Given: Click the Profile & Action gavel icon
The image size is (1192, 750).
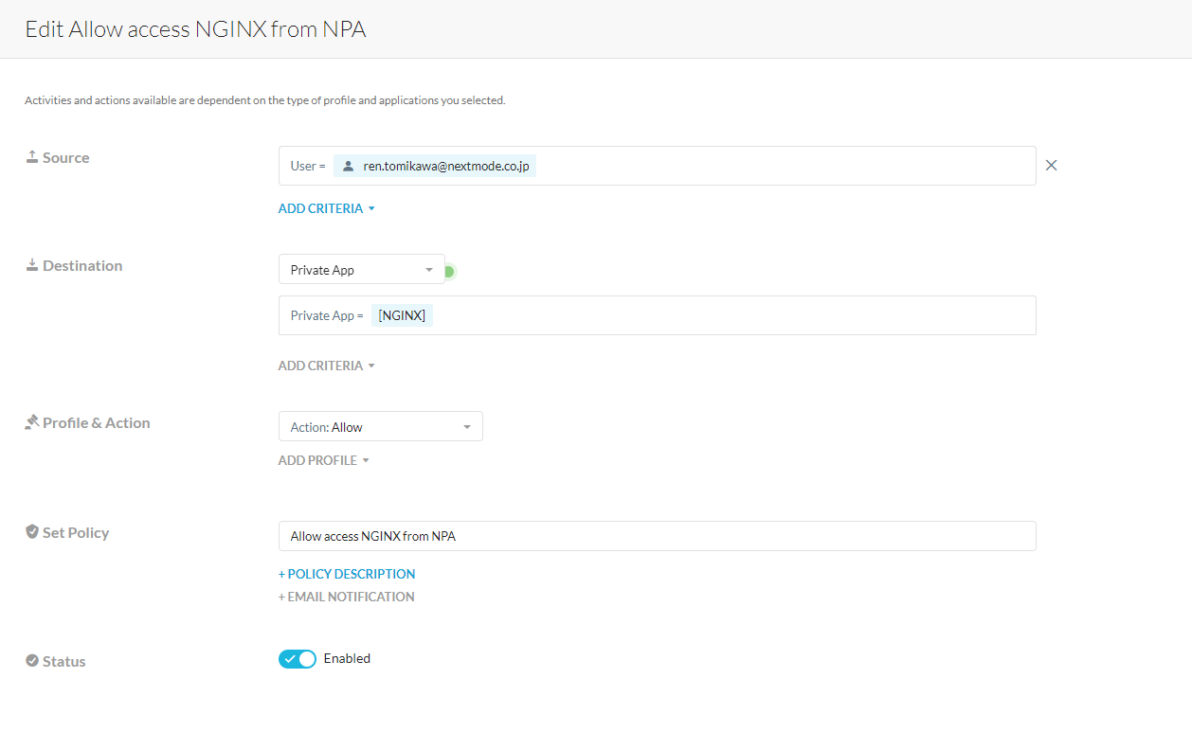Looking at the screenshot, I should point(32,422).
